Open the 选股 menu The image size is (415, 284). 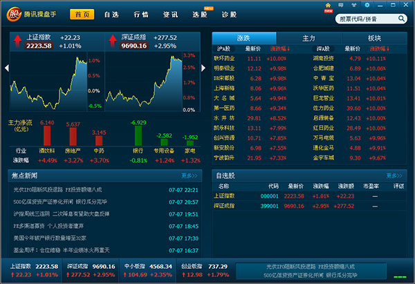pyautogui.click(x=200, y=15)
